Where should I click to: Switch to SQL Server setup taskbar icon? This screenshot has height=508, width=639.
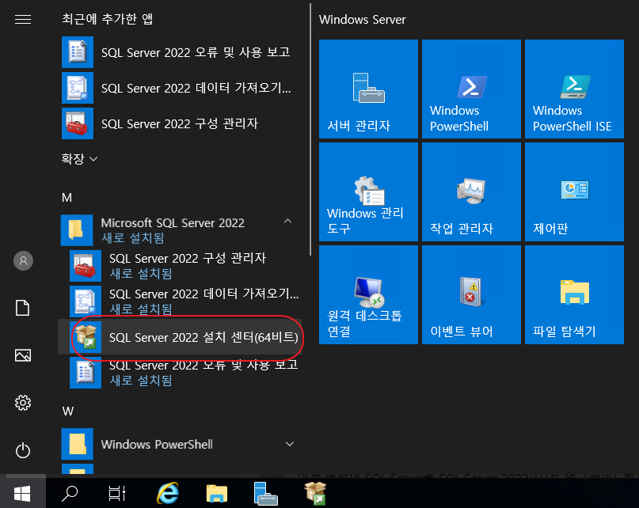pyautogui.click(x=315, y=493)
